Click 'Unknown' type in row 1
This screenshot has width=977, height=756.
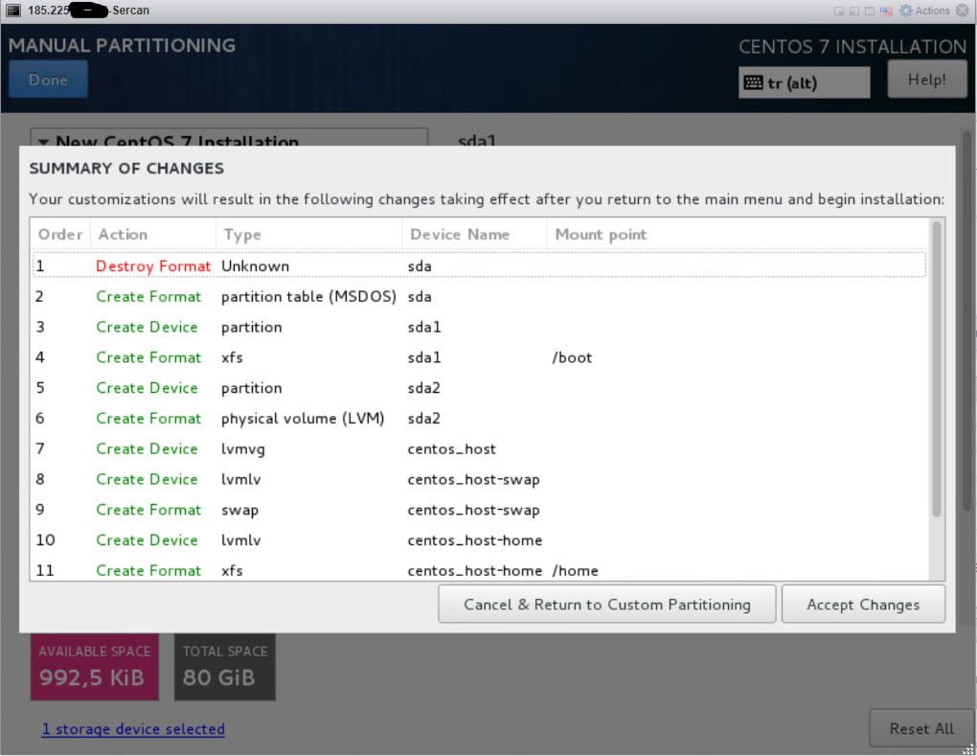pyautogui.click(x=255, y=266)
